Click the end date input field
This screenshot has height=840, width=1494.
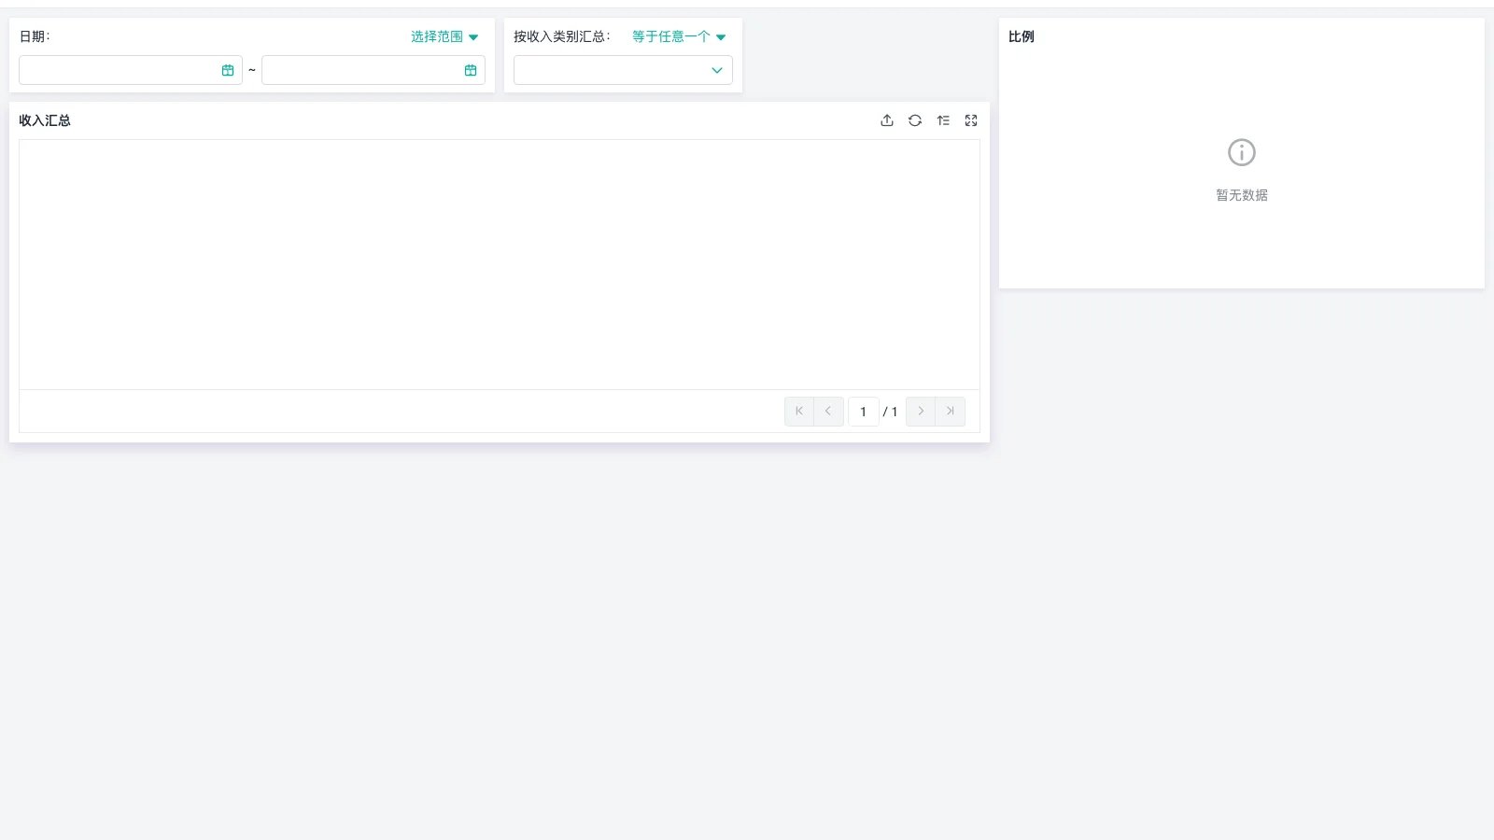point(373,70)
